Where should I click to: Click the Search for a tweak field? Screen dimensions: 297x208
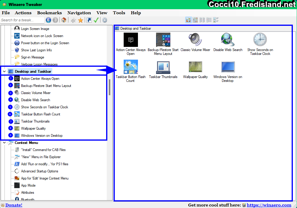coord(22,20)
